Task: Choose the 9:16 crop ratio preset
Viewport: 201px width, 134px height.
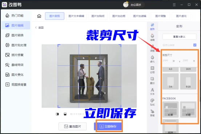Action: click(188, 81)
